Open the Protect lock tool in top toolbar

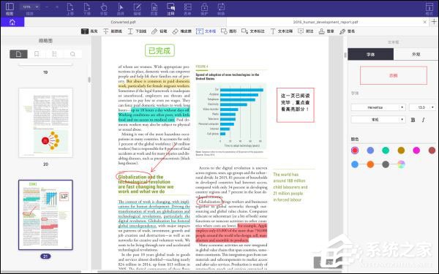pyautogui.click(x=204, y=9)
